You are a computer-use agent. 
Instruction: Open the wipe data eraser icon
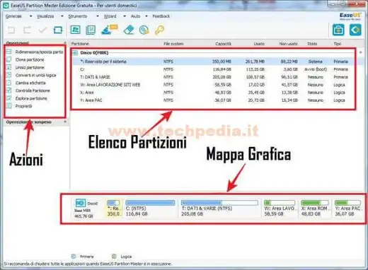[x=129, y=30]
